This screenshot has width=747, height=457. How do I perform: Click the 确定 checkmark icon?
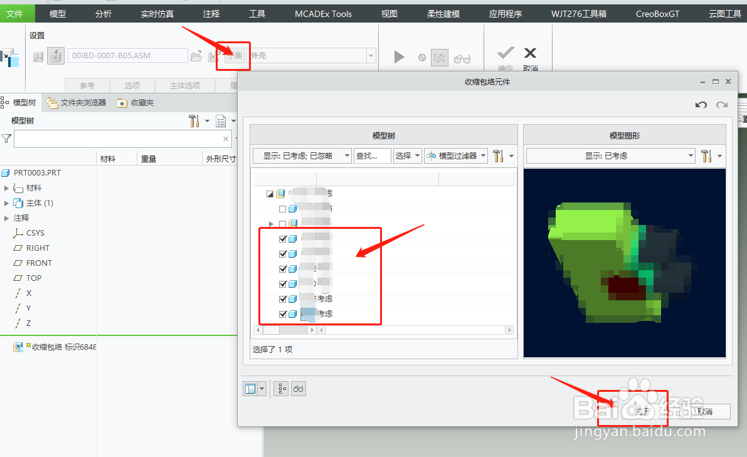[x=506, y=53]
